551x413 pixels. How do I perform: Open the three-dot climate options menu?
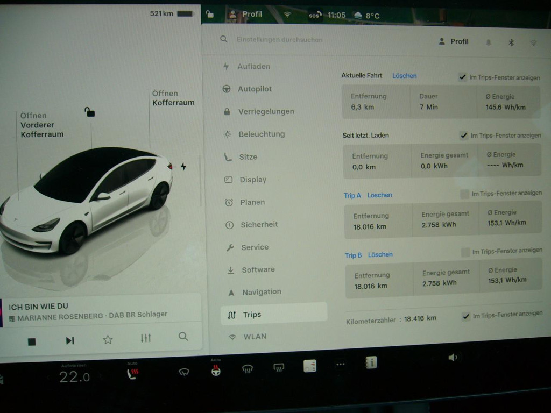pyautogui.click(x=340, y=364)
